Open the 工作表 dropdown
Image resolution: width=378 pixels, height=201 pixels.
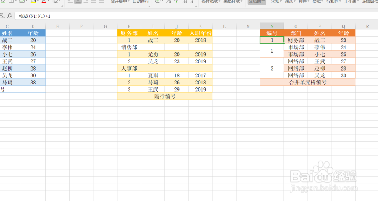pyautogui.click(x=351, y=2)
